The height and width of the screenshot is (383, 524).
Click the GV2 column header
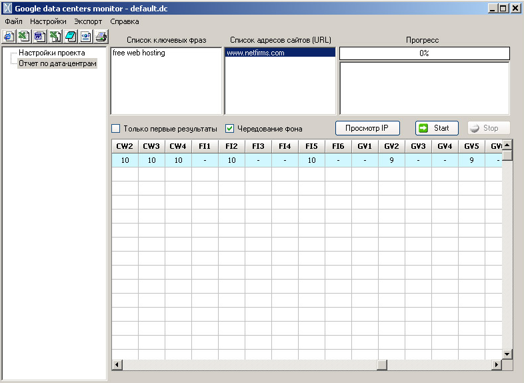tap(391, 146)
